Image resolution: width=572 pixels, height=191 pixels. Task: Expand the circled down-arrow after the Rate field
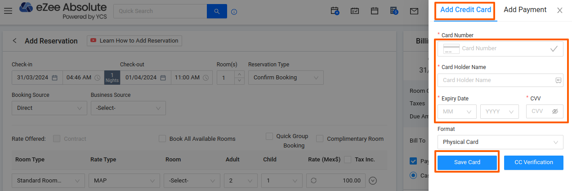[x=372, y=181]
